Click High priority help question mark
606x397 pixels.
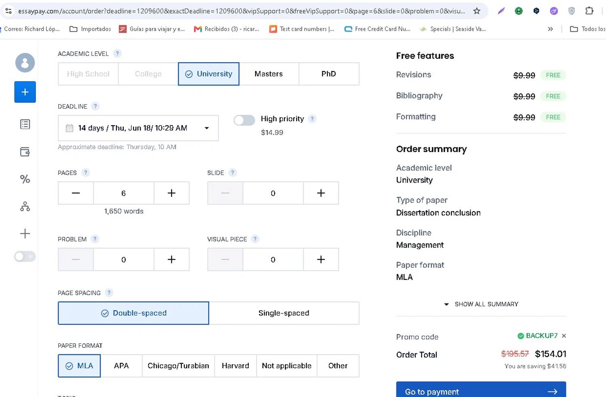(312, 119)
